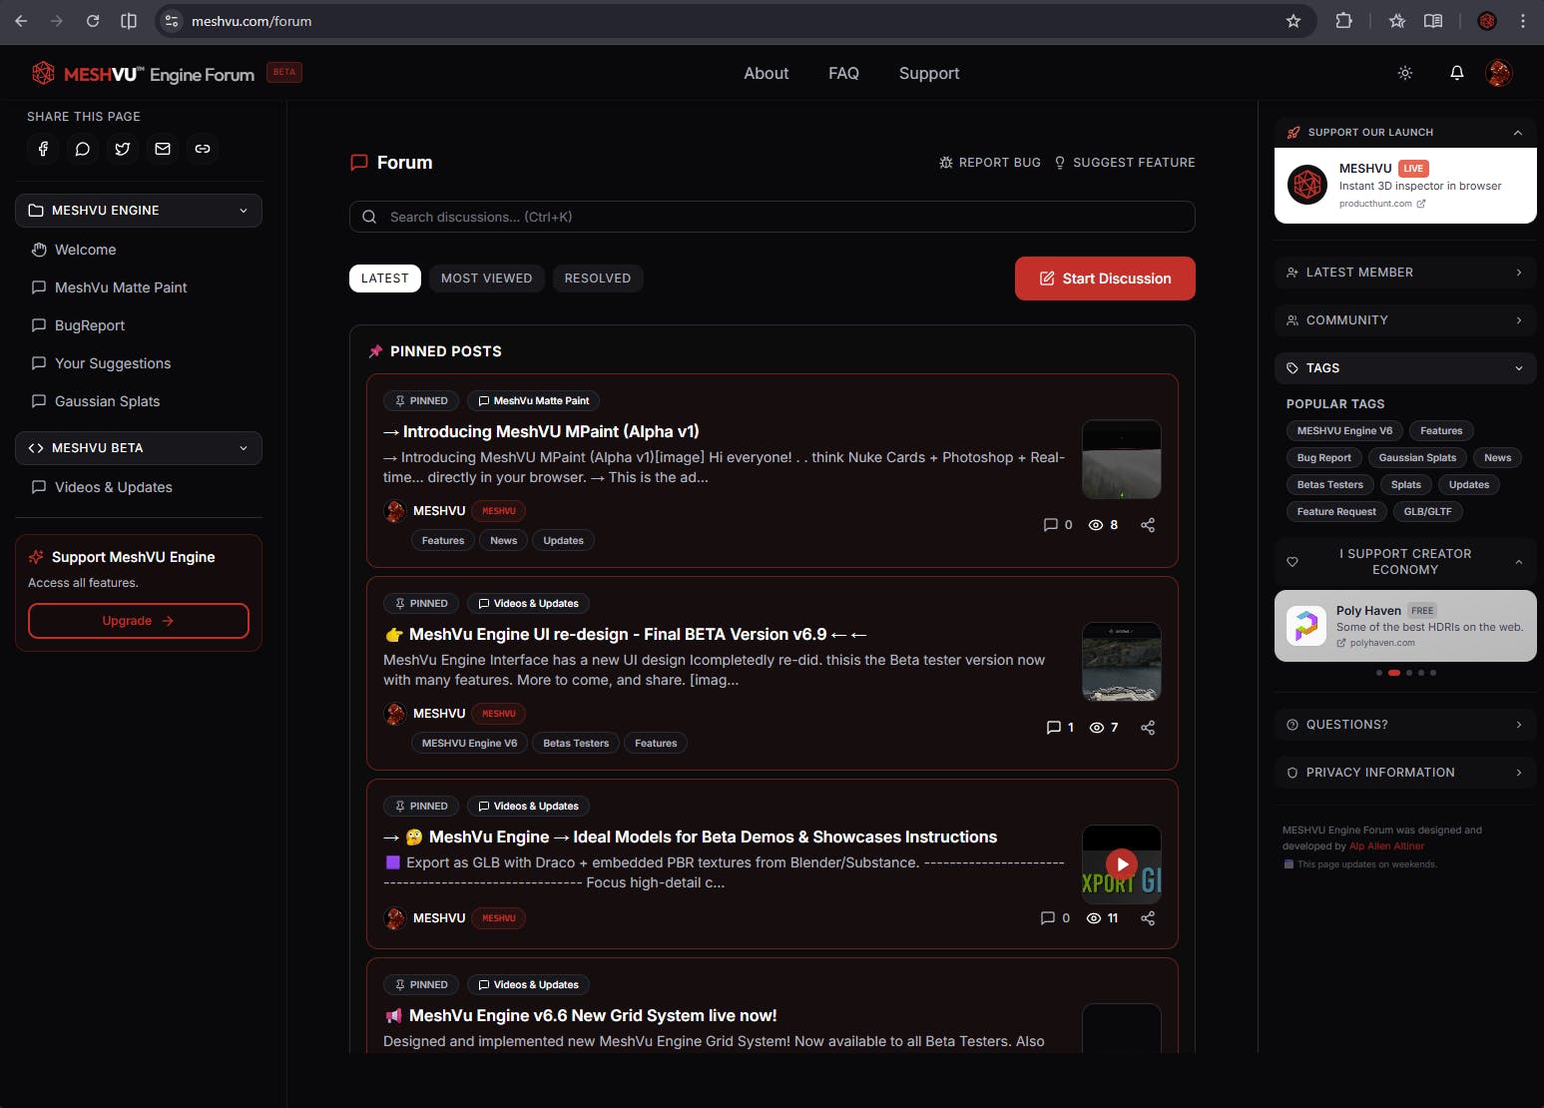Select MESHVU Engine V6 popular tag
Viewport: 1544px width, 1108px height.
[x=1344, y=431]
